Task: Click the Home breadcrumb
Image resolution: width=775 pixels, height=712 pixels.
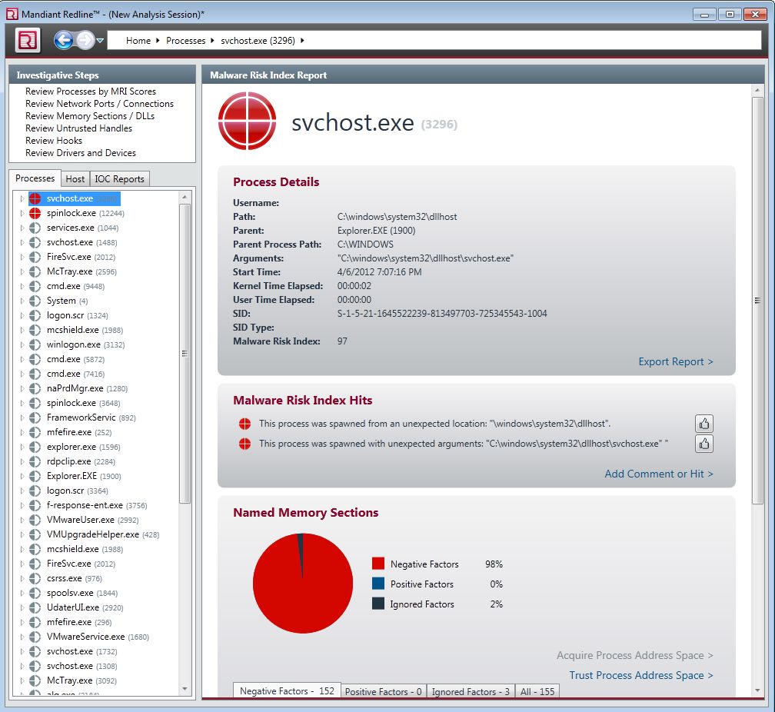Action: (138, 41)
